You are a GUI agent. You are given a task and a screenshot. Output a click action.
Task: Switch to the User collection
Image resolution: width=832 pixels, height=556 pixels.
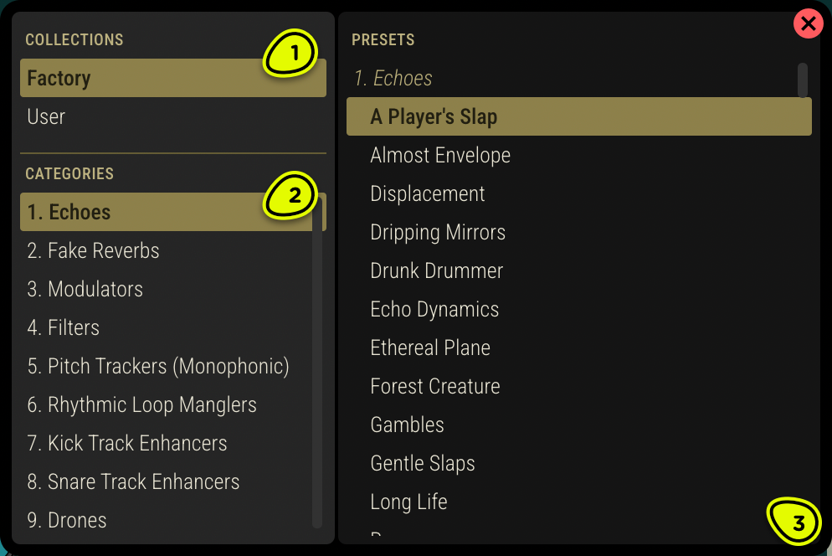coord(46,116)
